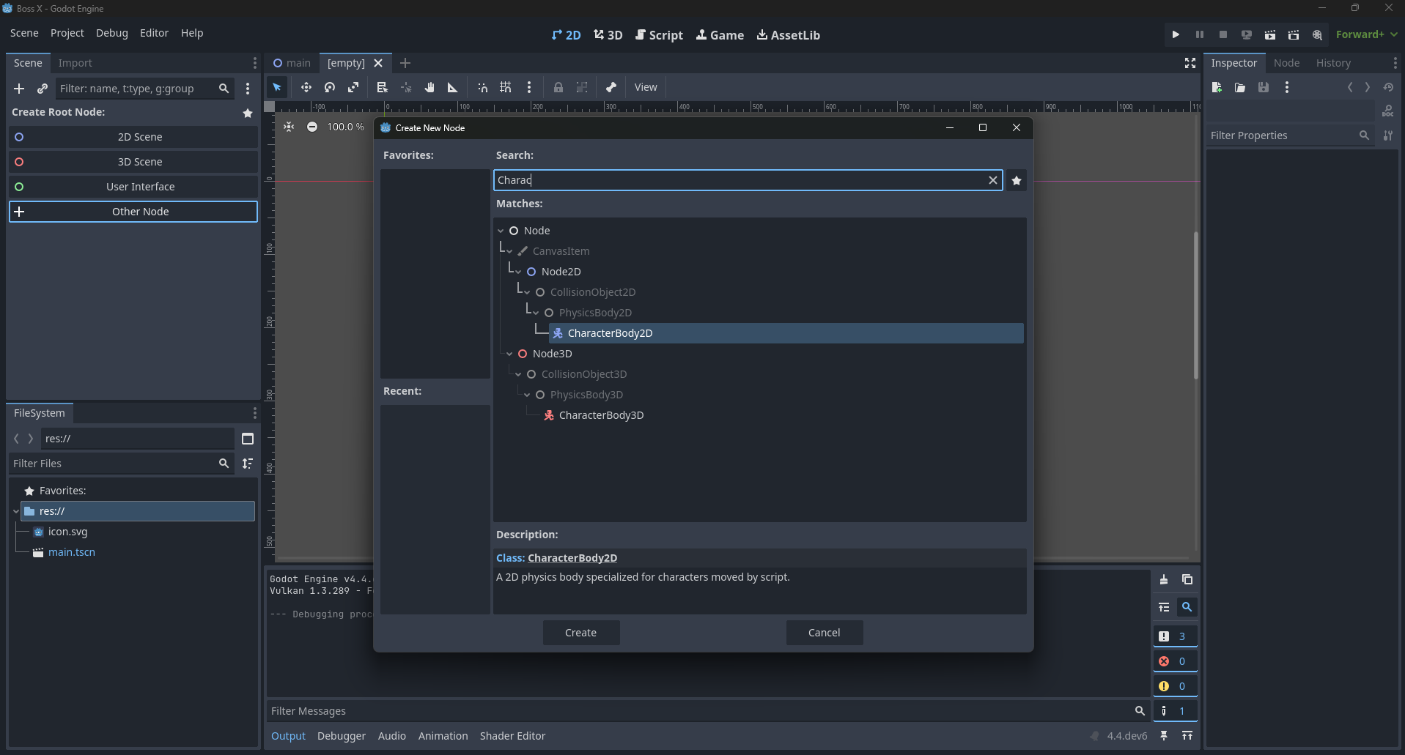Run the project with Play button
1405x755 pixels.
pos(1176,34)
